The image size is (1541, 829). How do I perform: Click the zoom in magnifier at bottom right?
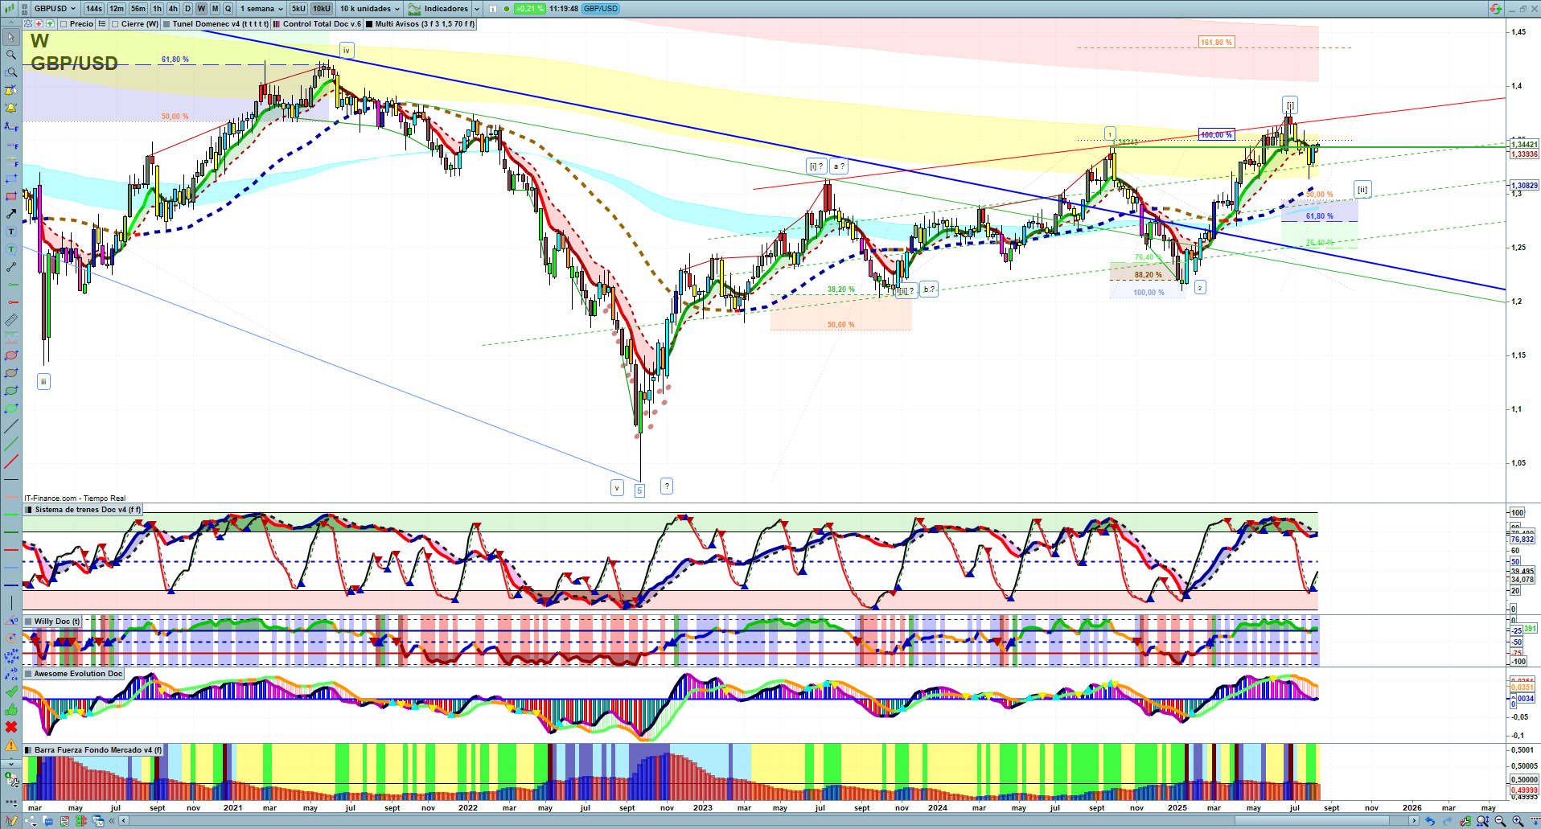point(1518,821)
